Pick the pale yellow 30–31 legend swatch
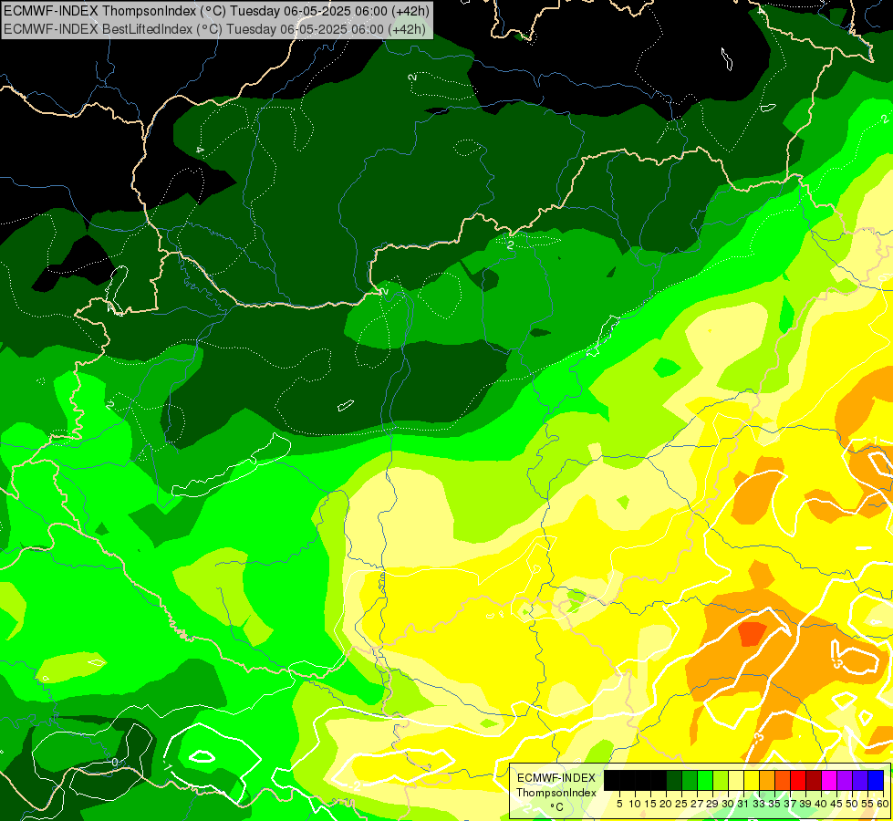The image size is (893, 821). pyautogui.click(x=736, y=781)
